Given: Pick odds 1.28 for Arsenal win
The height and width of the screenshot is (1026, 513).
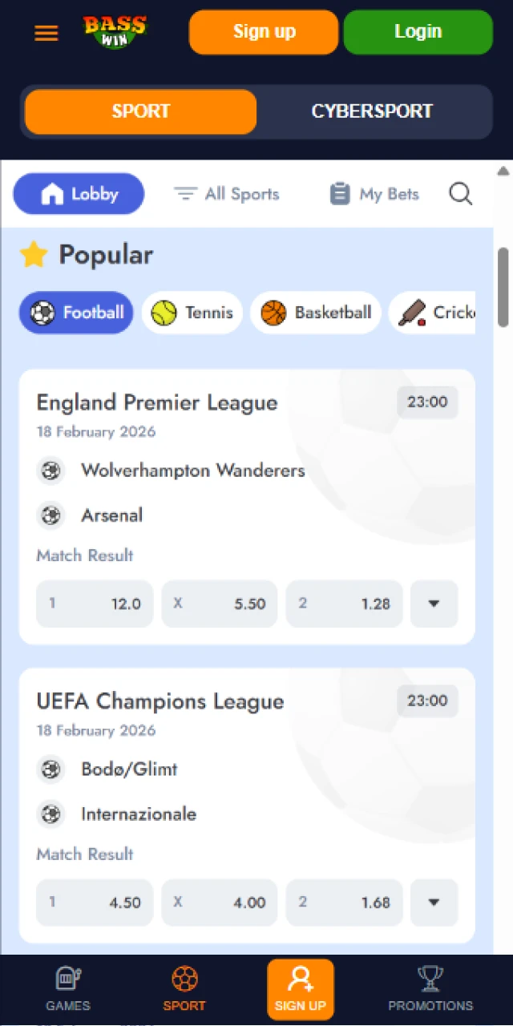Looking at the screenshot, I should (344, 604).
